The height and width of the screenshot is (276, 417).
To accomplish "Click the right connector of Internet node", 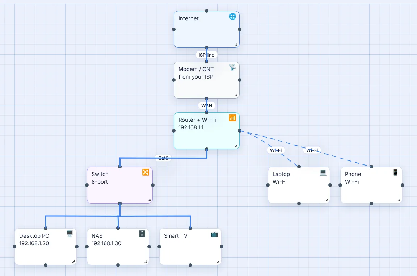I will click(239, 29).
